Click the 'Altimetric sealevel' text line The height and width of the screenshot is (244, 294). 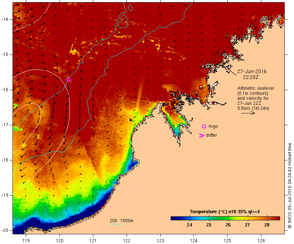(x=256, y=88)
